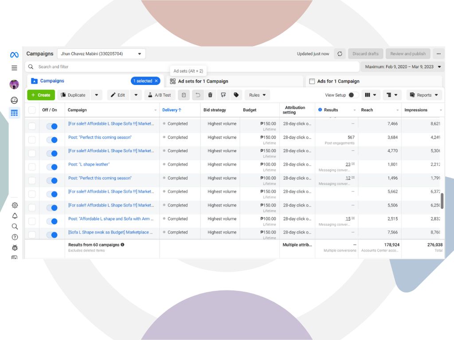The width and height of the screenshot is (454, 340).
Task: Click info icon next to Results from 60 campaigns
Action: coord(122,244)
